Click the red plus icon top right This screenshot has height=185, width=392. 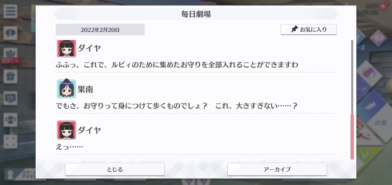click(382, 6)
